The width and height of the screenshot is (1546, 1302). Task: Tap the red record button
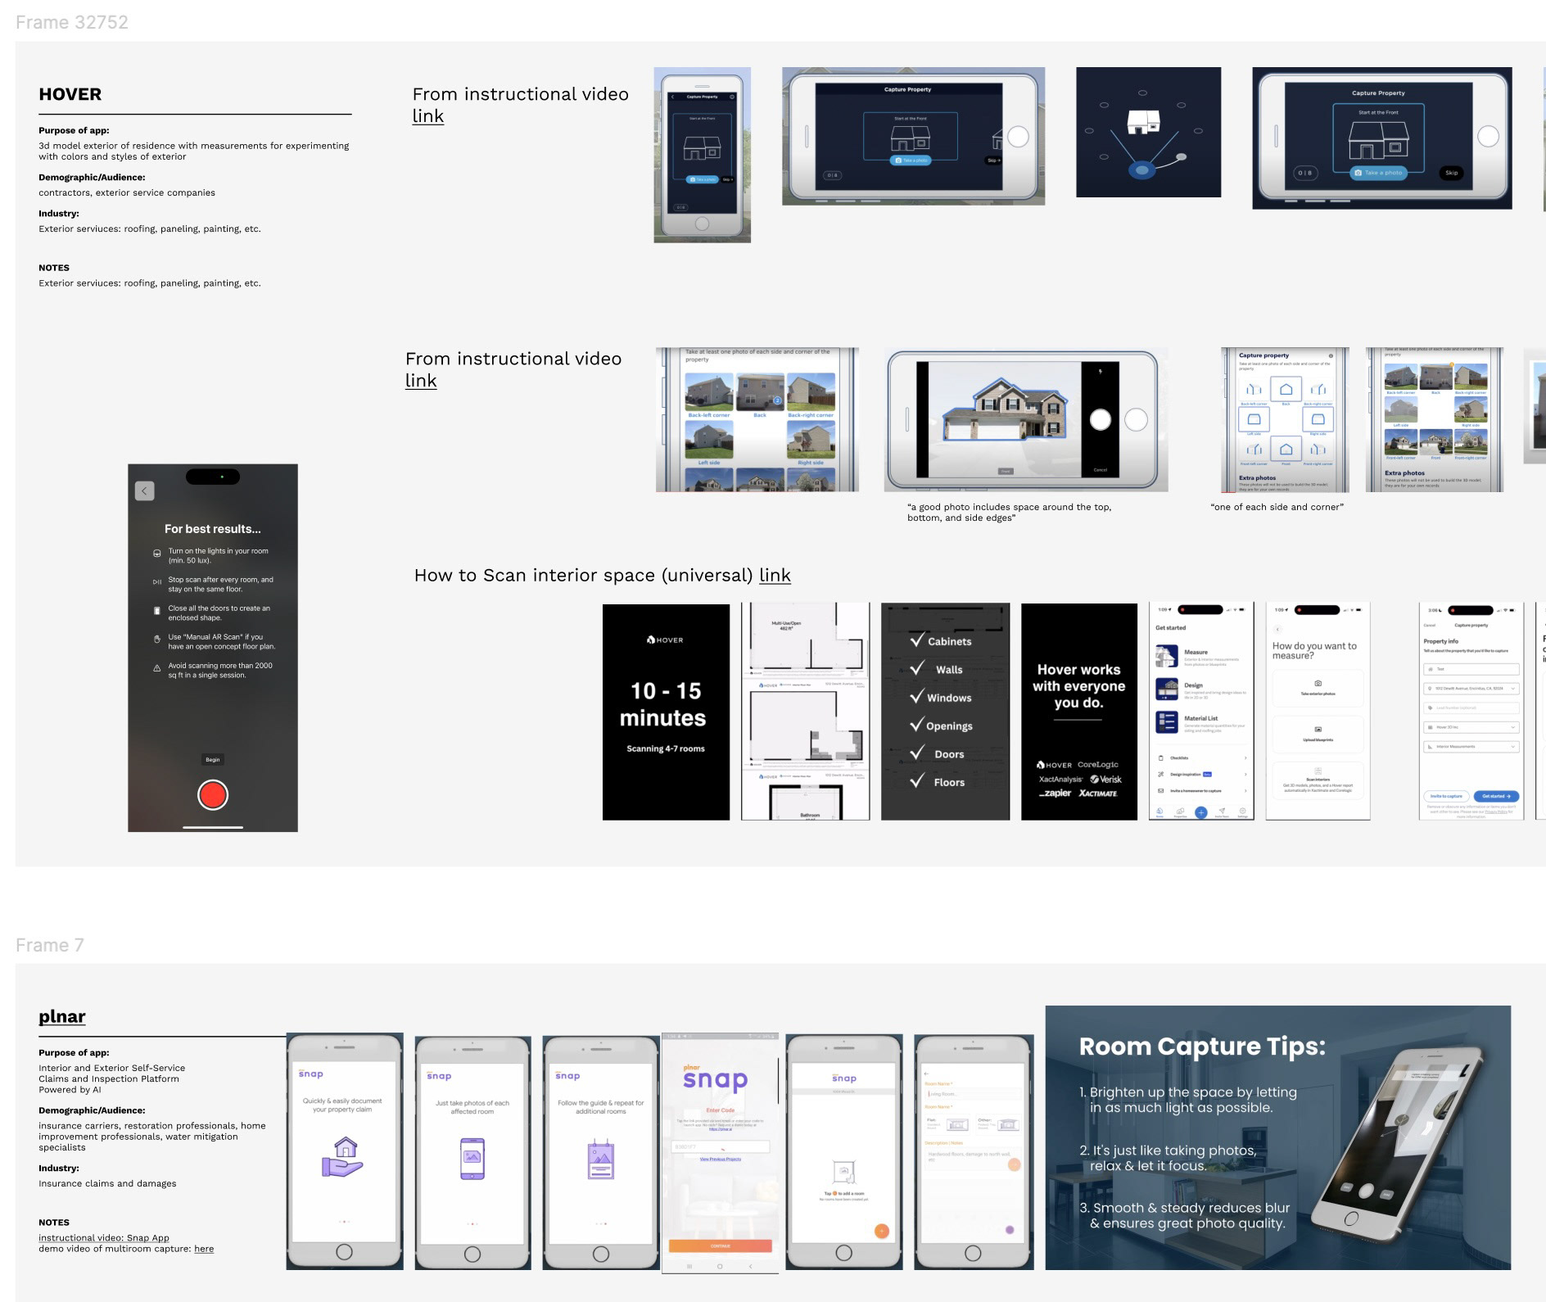pyautogui.click(x=213, y=795)
